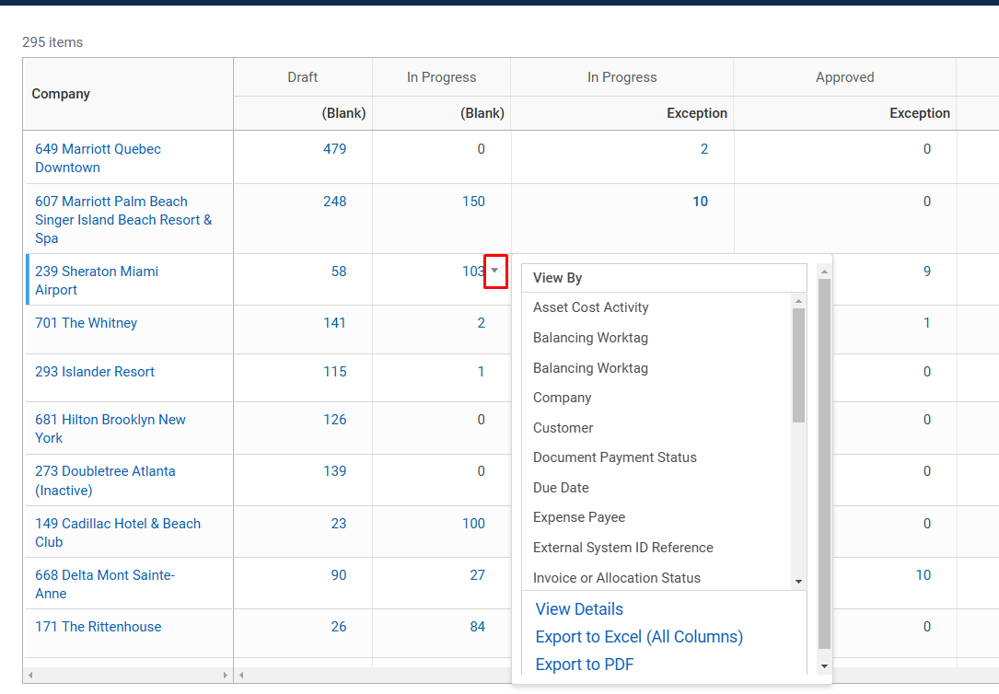This screenshot has height=694, width=999.
Task: Open 293 Islander Resort company link
Action: click(x=95, y=372)
